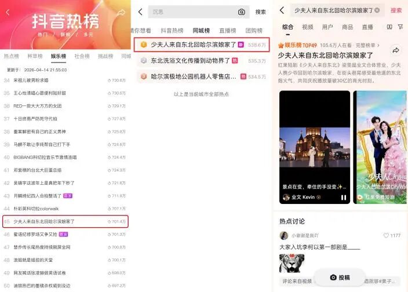Tap the back arrow on 抖音热榜 banner

point(8,12)
